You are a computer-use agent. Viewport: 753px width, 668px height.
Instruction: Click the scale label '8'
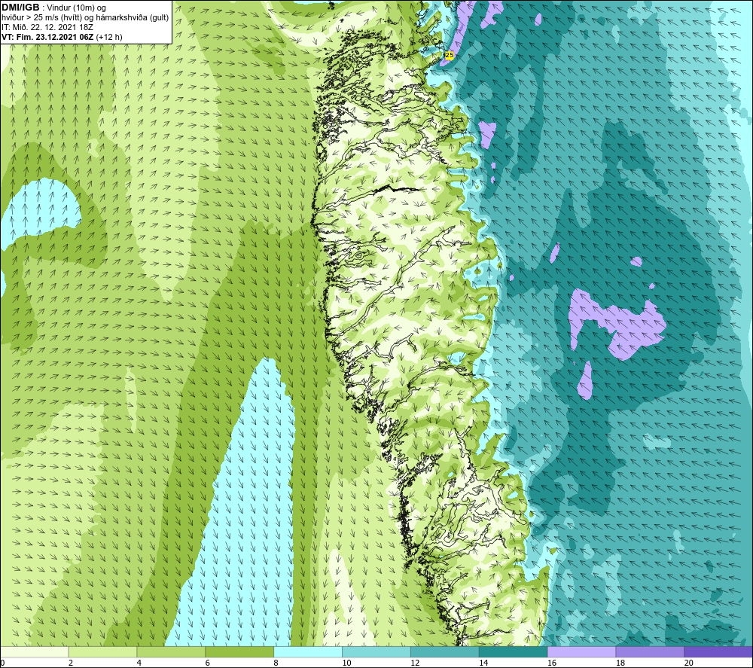tap(276, 663)
